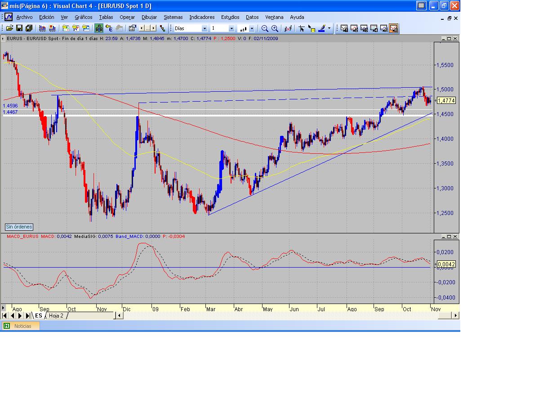Select the crosshair pointer tool
This screenshot has height=398, width=552.
point(302,28)
